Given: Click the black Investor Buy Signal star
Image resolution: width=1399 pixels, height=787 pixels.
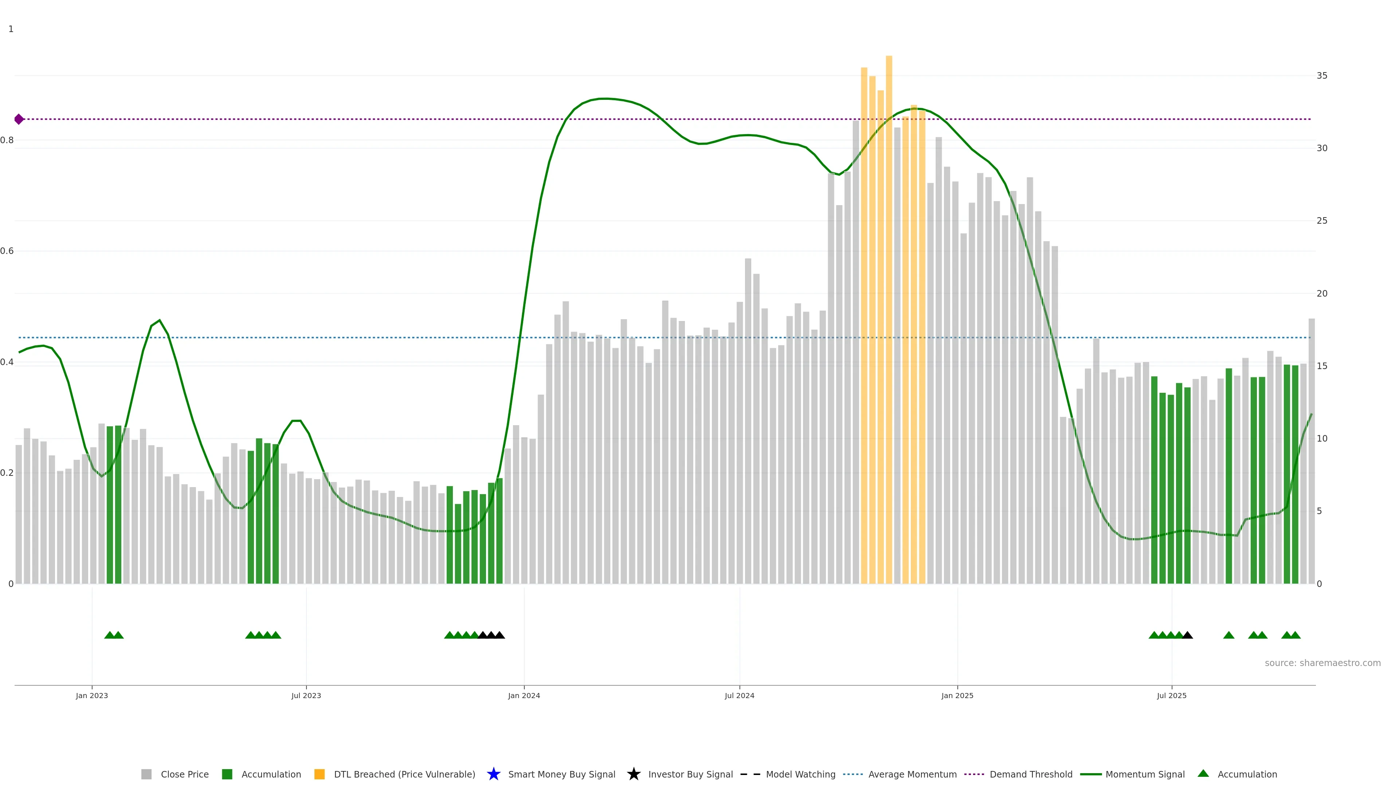Looking at the screenshot, I should (633, 774).
